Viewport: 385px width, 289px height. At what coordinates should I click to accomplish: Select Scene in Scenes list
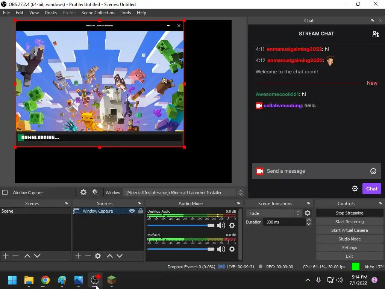35,211
